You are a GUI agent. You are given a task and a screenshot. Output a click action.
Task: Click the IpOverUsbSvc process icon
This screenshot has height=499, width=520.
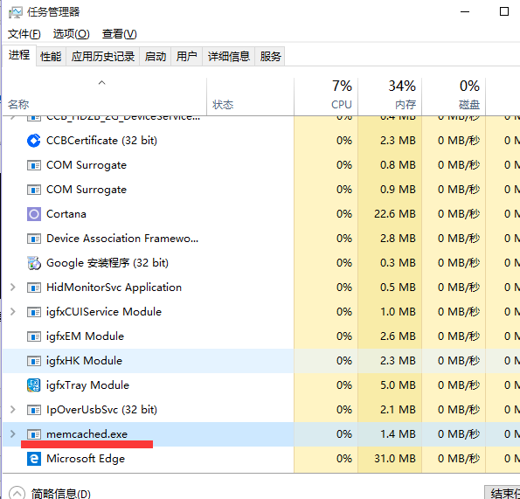(34, 410)
